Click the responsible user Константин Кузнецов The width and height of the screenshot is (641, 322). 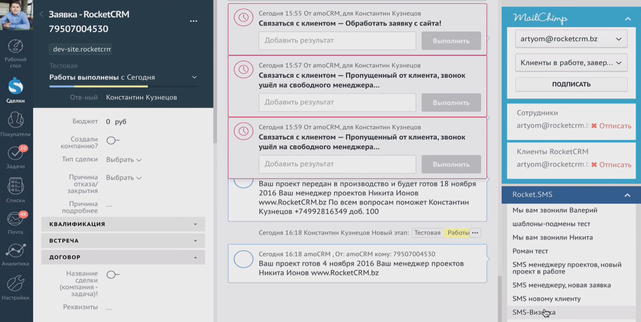coord(141,97)
